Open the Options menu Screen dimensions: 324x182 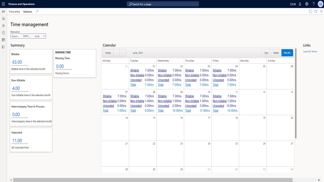pos(28,12)
